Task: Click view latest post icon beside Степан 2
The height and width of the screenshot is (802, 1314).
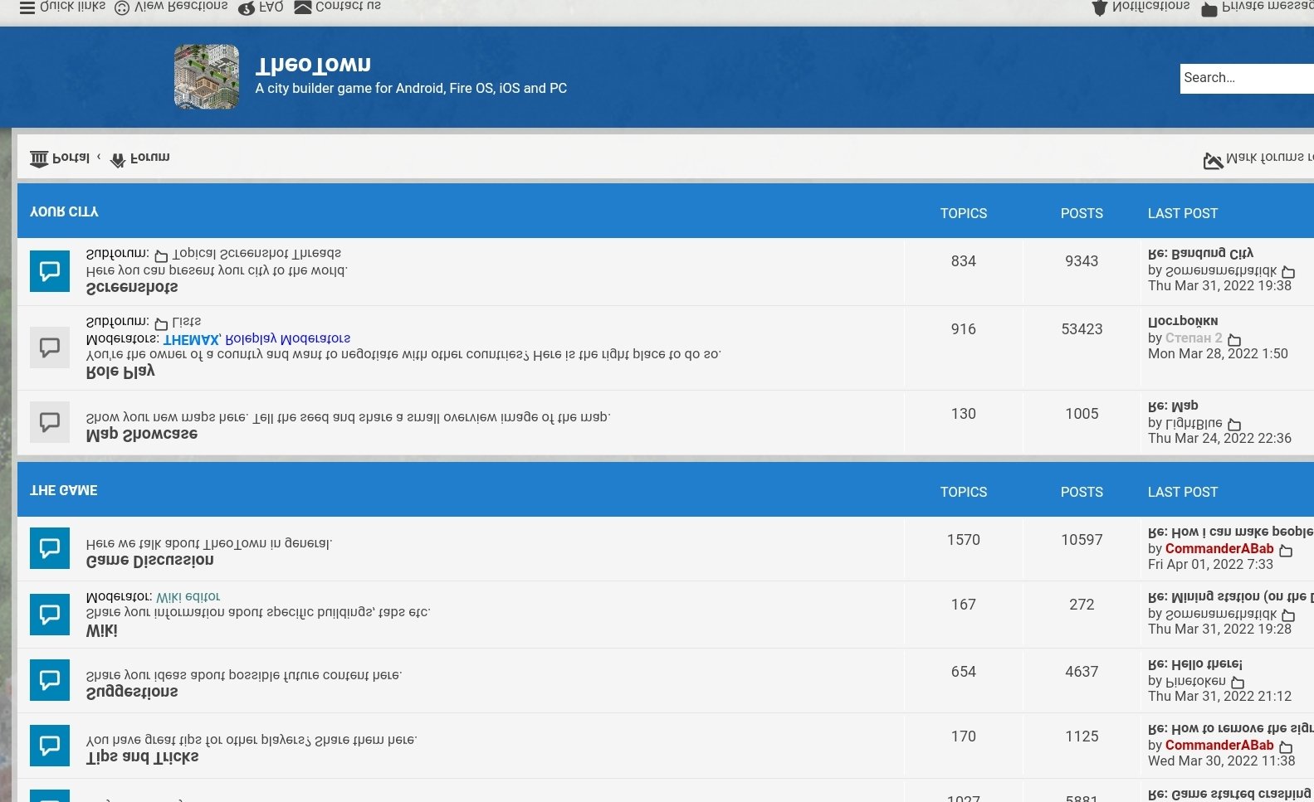Action: 1234,340
